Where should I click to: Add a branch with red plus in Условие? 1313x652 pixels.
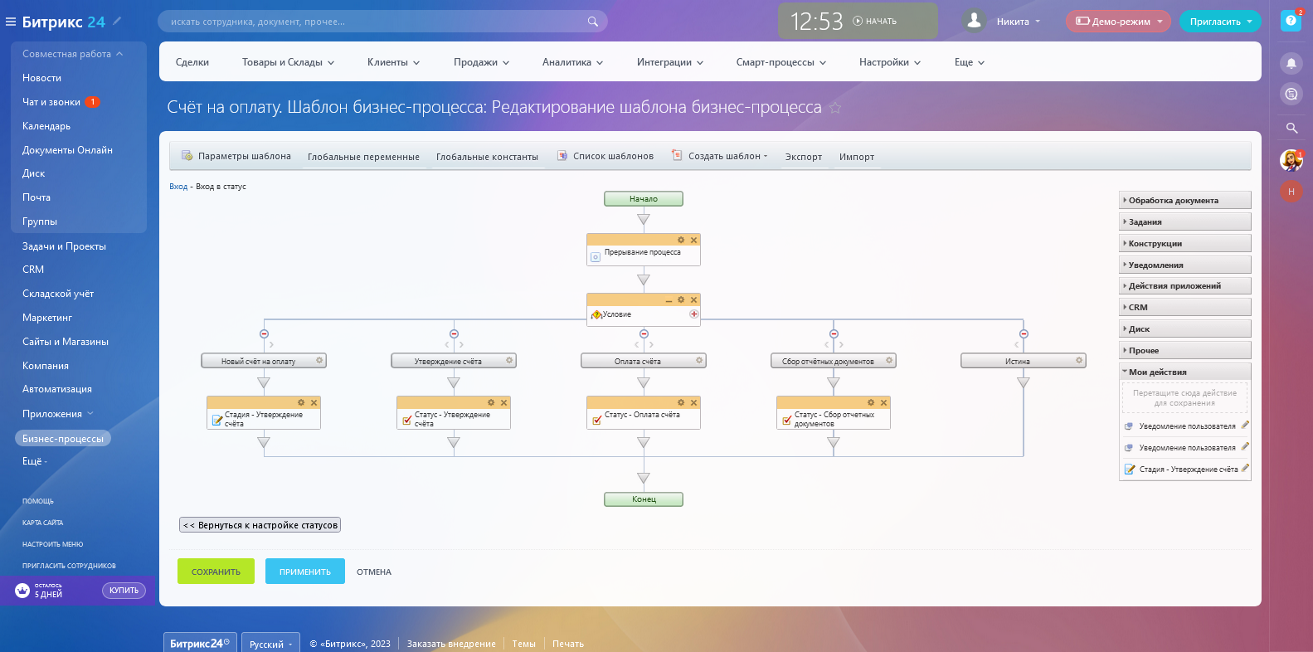(x=693, y=314)
